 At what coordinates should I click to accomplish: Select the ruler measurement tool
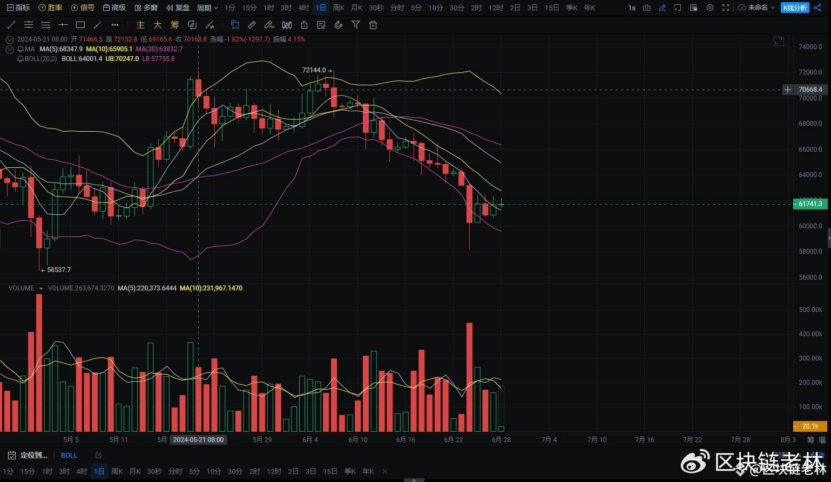(252, 25)
